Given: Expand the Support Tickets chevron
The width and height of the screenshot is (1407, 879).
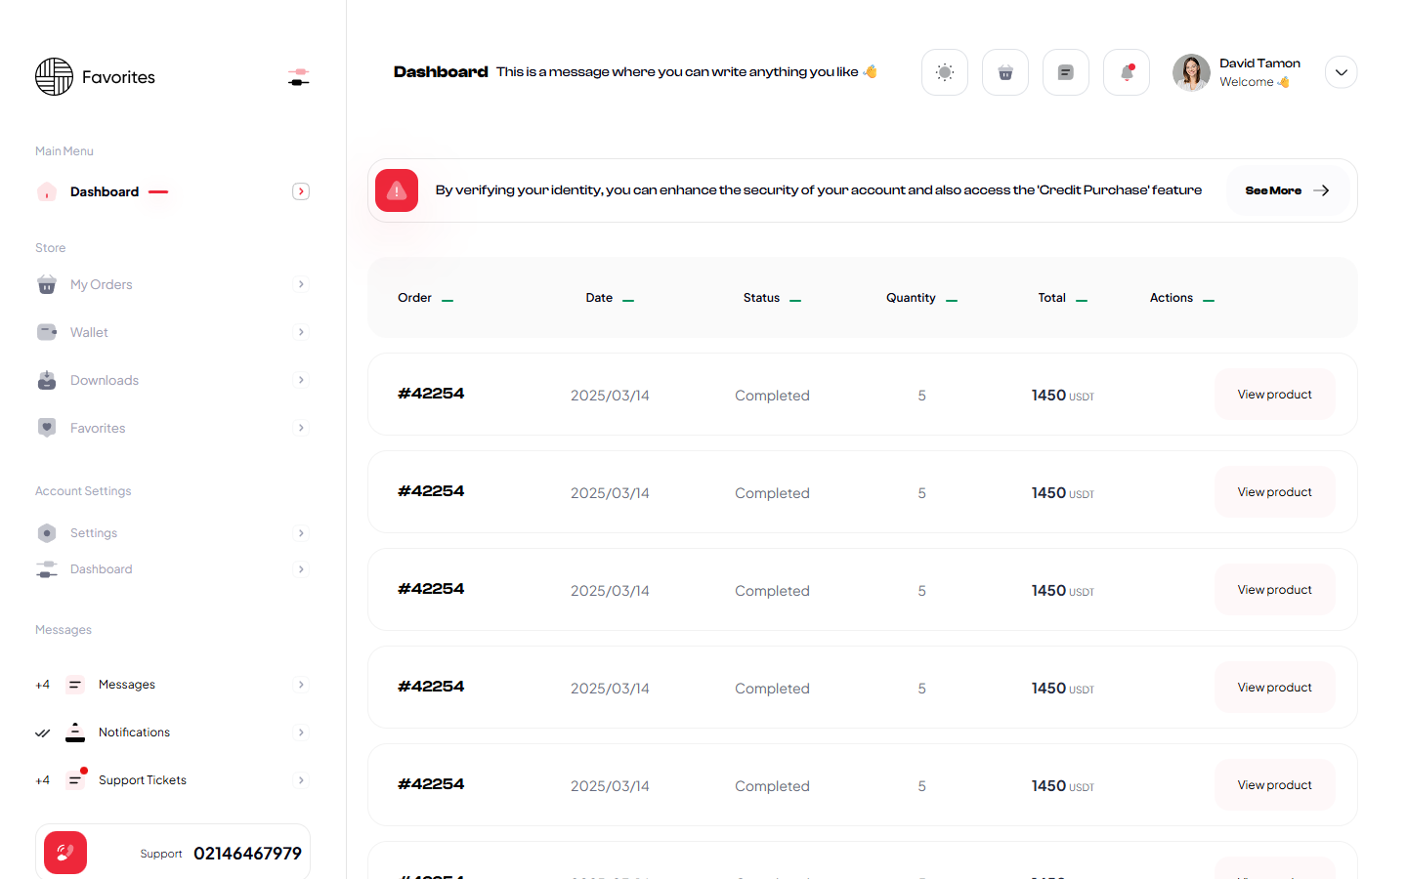Looking at the screenshot, I should coord(301,780).
